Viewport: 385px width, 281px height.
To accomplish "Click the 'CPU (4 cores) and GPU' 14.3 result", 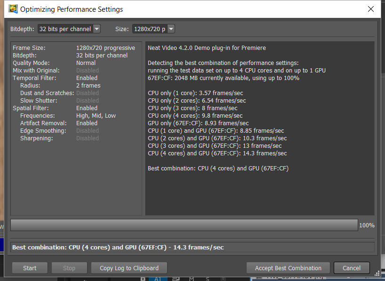I will pos(217,153).
